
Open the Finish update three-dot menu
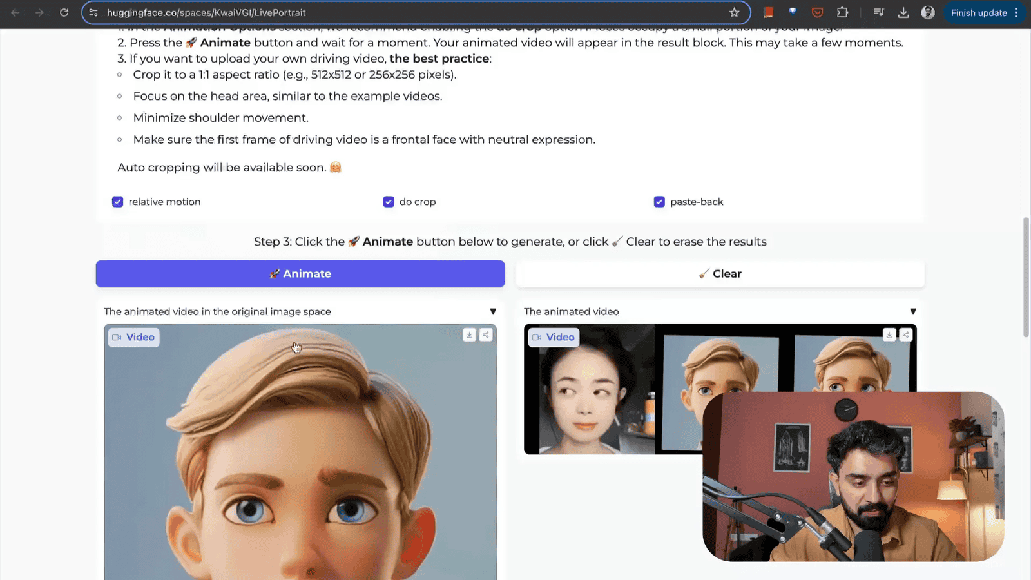[x=1016, y=12]
